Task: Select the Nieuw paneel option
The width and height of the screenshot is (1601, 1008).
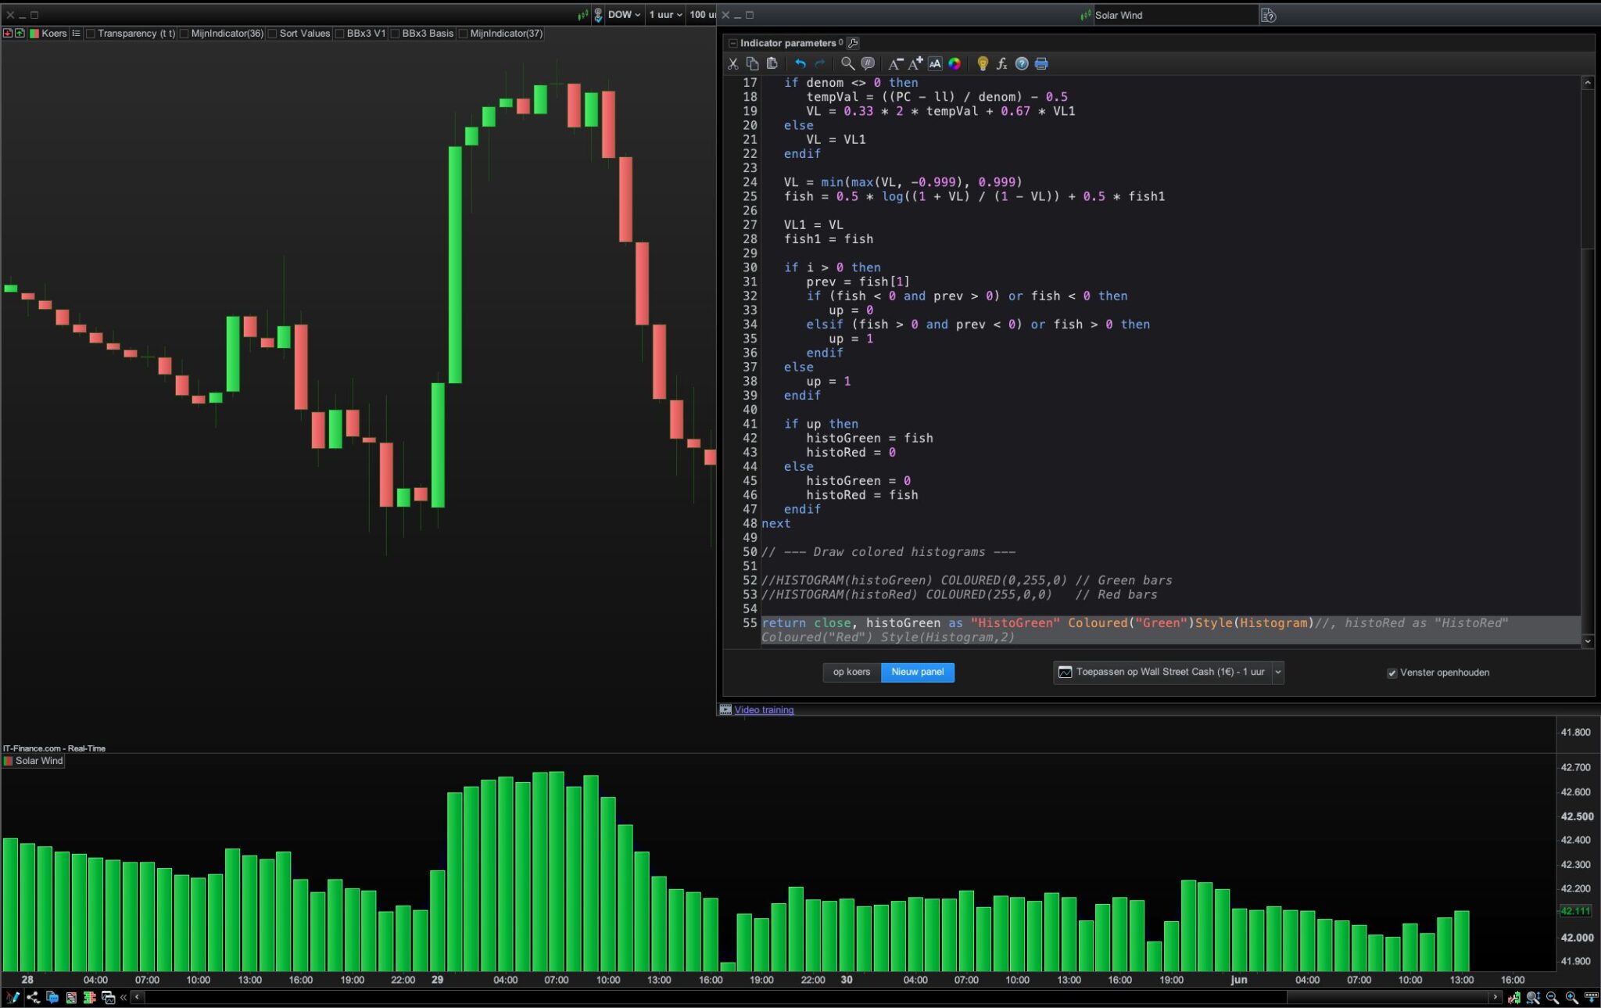Action: coord(917,673)
